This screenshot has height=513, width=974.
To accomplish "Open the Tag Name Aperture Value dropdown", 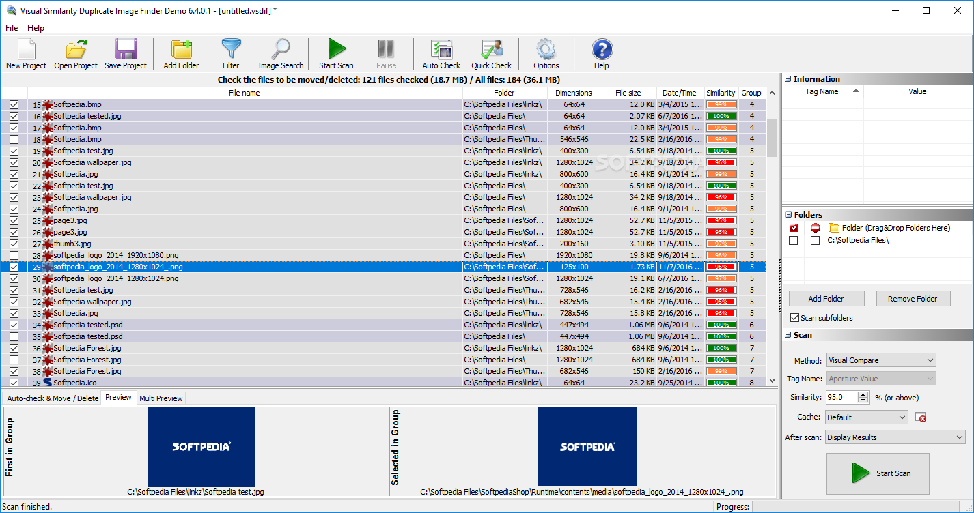I will [x=881, y=379].
